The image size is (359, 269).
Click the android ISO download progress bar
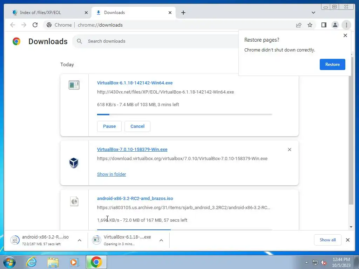184,229
